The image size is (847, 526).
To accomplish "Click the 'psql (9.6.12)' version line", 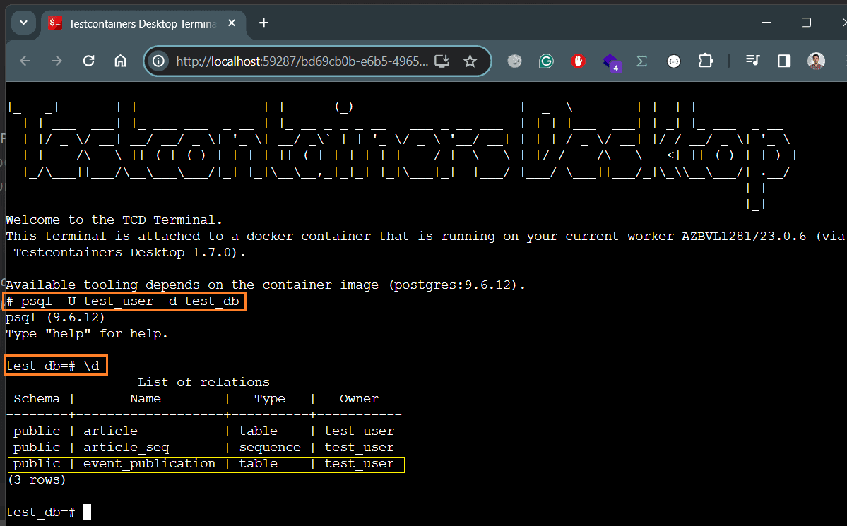I will click(x=55, y=318).
